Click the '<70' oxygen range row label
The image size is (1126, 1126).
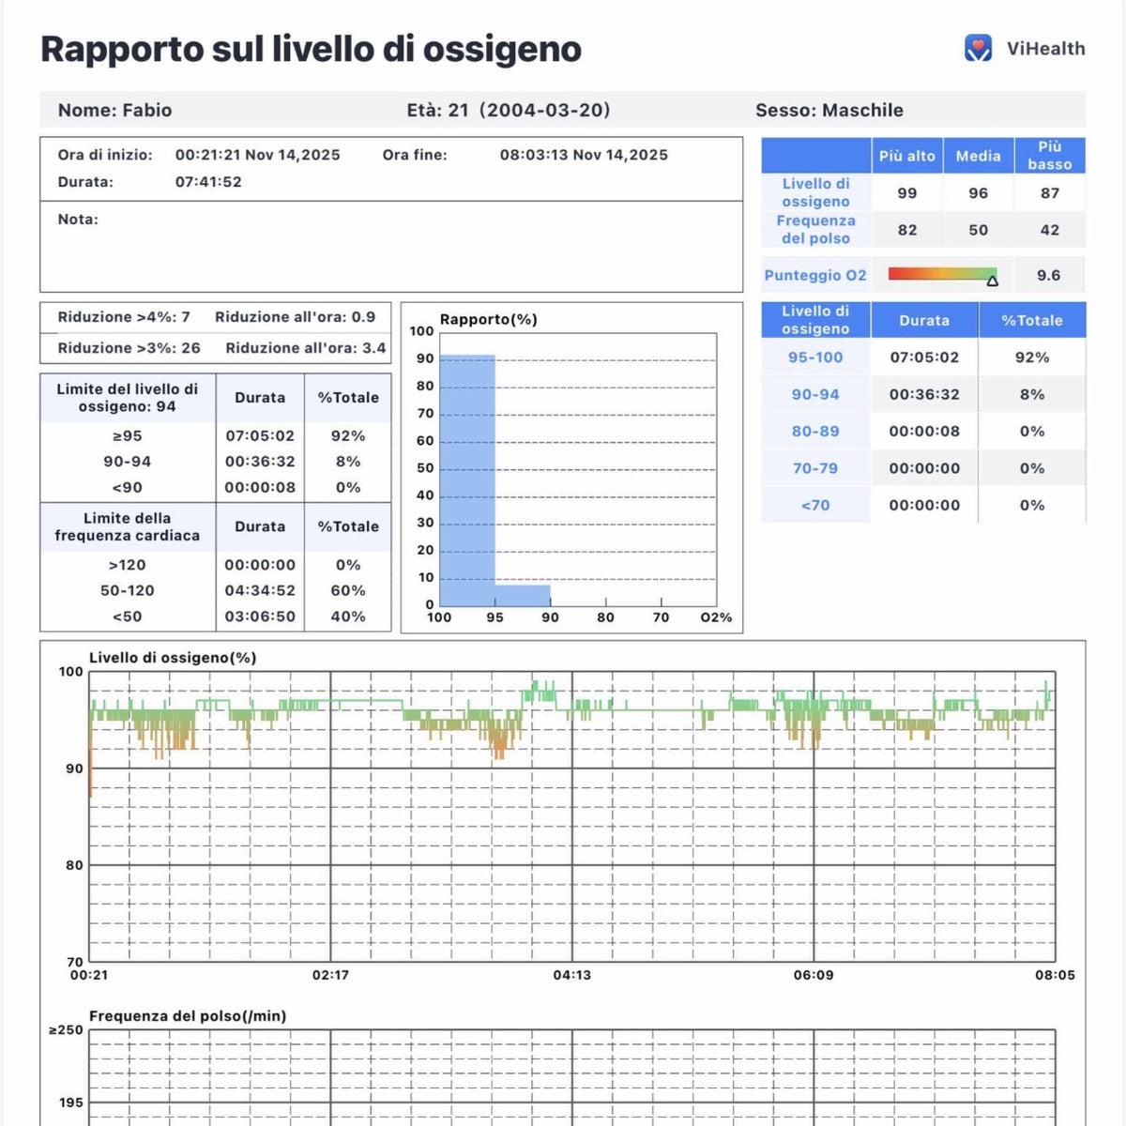tap(815, 505)
